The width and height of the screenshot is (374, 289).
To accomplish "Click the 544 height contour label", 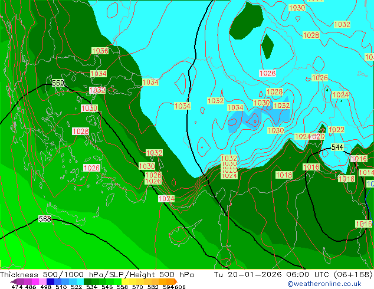I will click(x=337, y=147).
